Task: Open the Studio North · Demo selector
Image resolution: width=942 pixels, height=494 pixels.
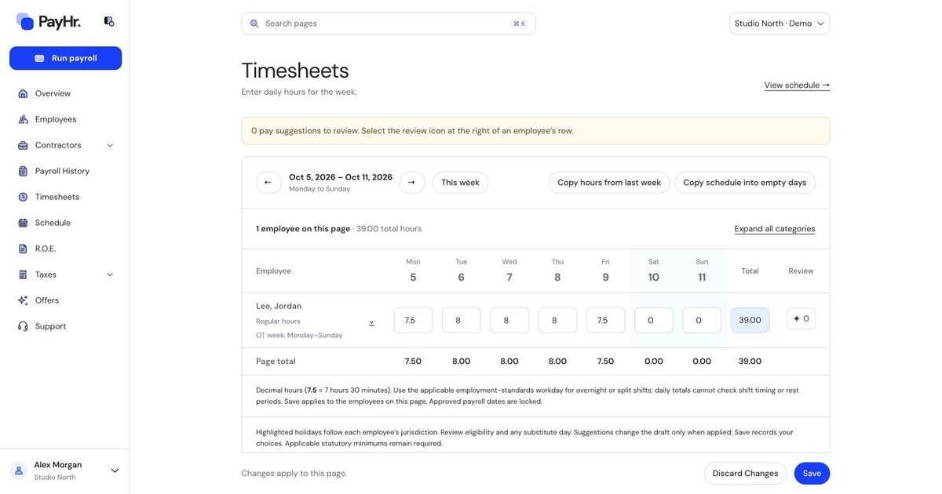Action: click(780, 24)
